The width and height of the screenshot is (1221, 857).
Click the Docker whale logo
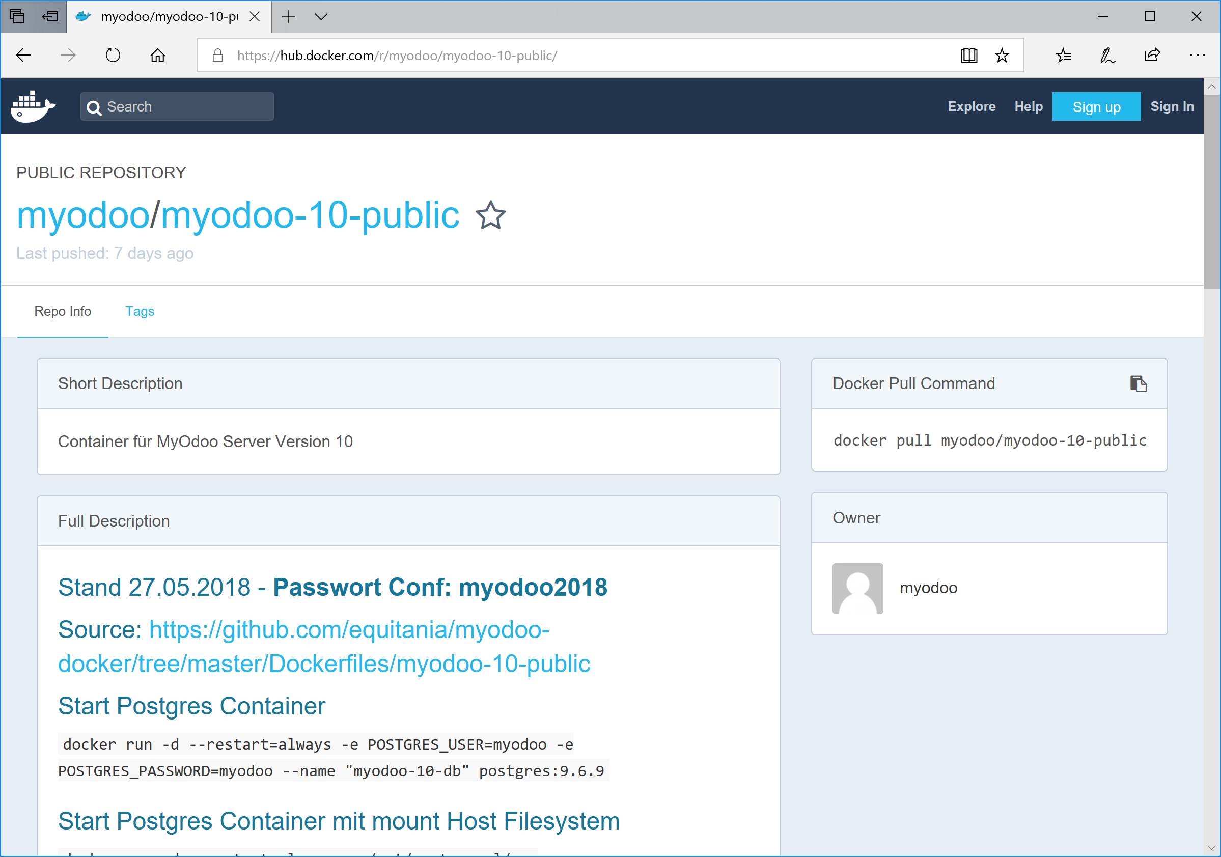[x=33, y=106]
